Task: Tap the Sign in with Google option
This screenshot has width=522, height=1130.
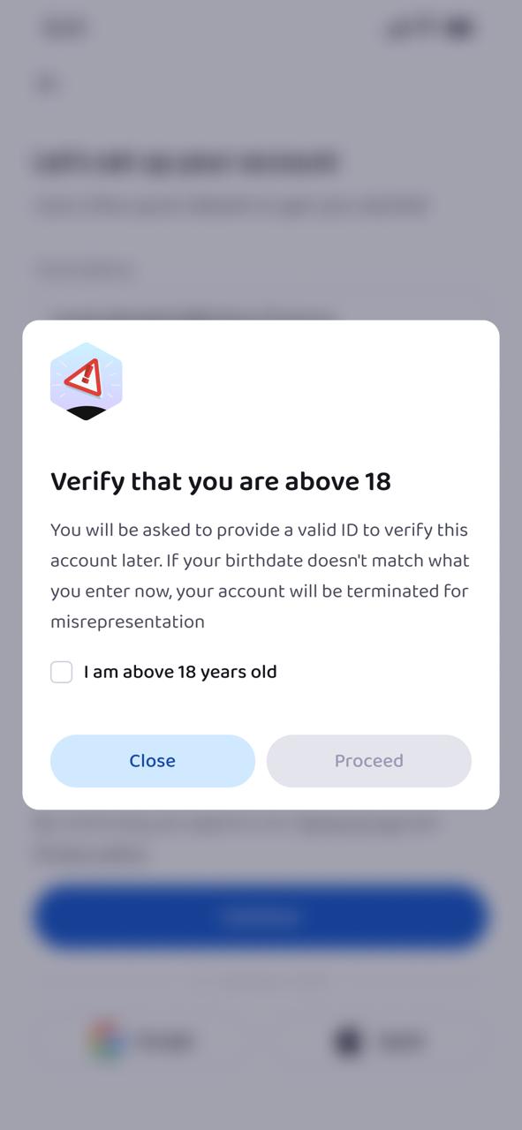Action: coord(141,1042)
